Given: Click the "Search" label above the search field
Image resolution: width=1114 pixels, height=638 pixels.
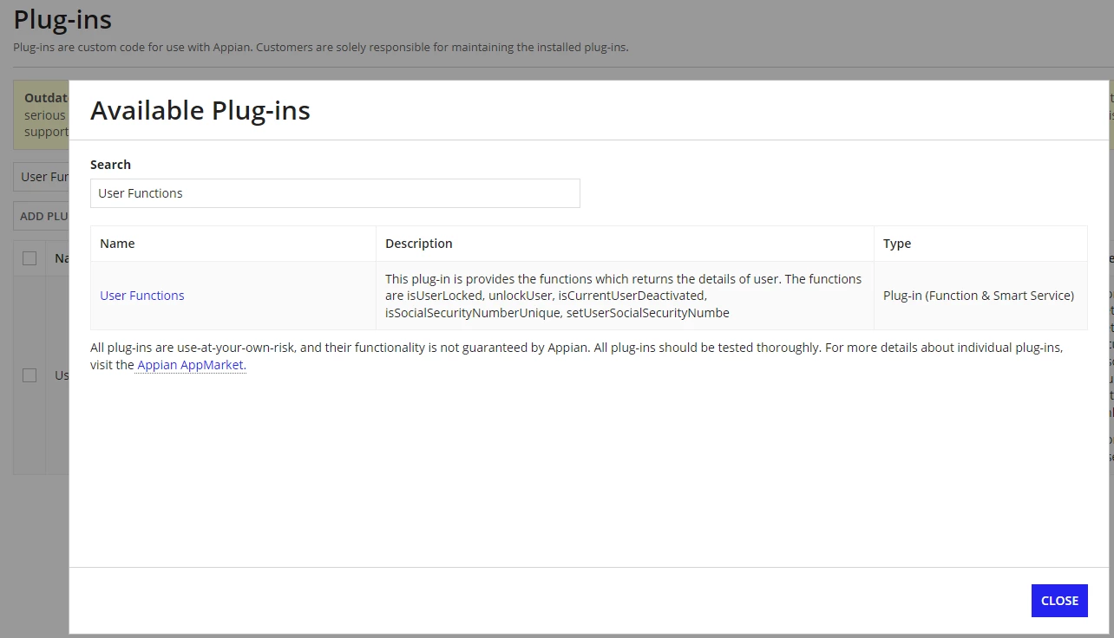Looking at the screenshot, I should point(110,165).
